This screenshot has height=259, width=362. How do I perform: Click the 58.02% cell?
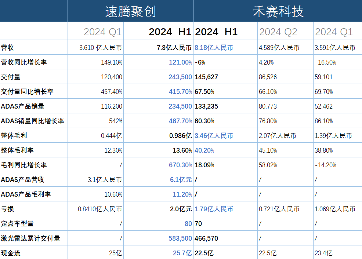(x=285, y=165)
